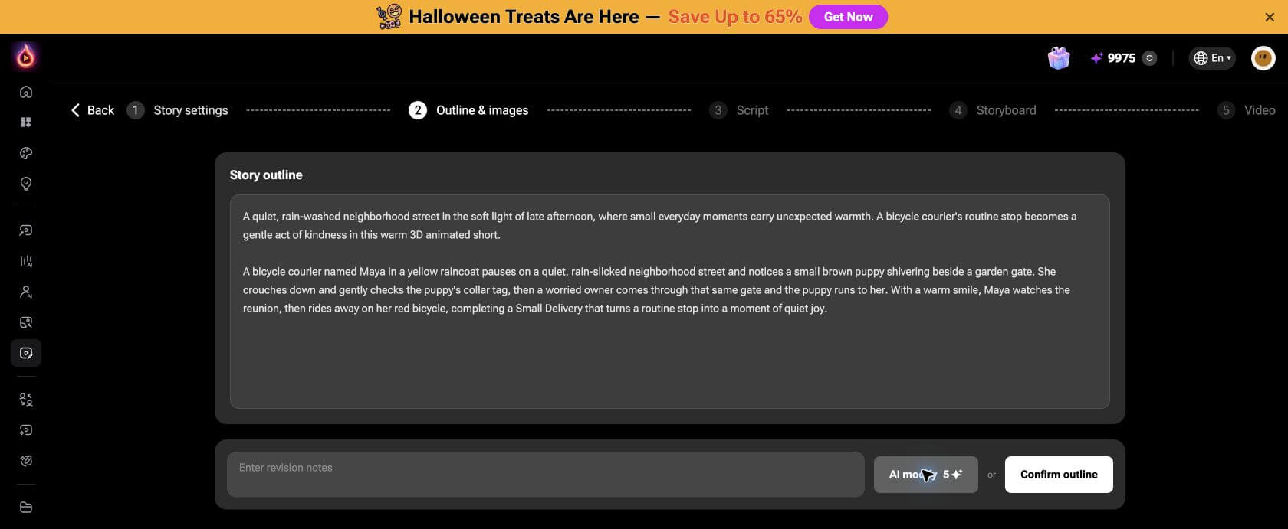Click the Story outline heading
Screen dimensions: 1288x529
point(266,175)
